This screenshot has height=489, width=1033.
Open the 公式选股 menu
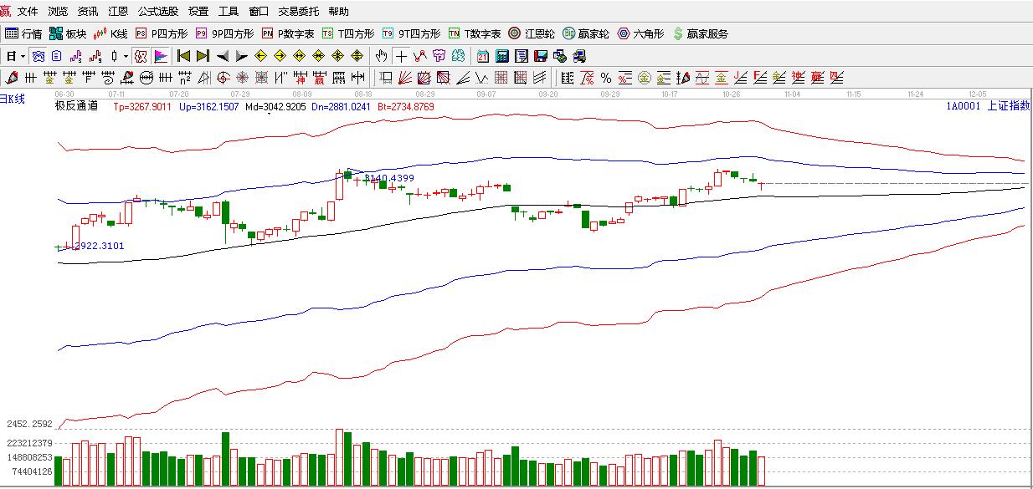(x=158, y=12)
